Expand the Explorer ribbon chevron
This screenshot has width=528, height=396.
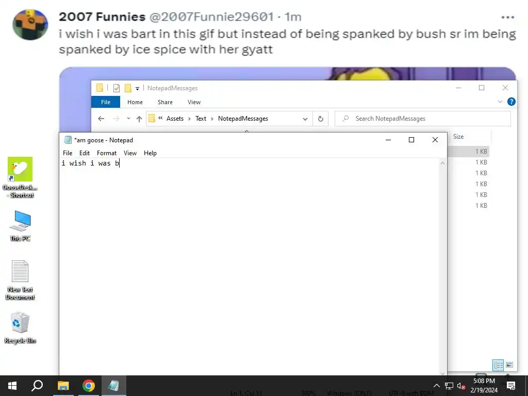pos(500,102)
